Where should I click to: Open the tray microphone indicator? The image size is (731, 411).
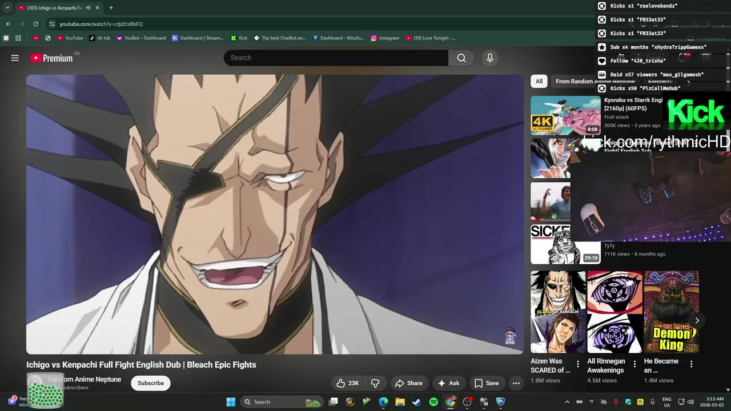(652, 402)
